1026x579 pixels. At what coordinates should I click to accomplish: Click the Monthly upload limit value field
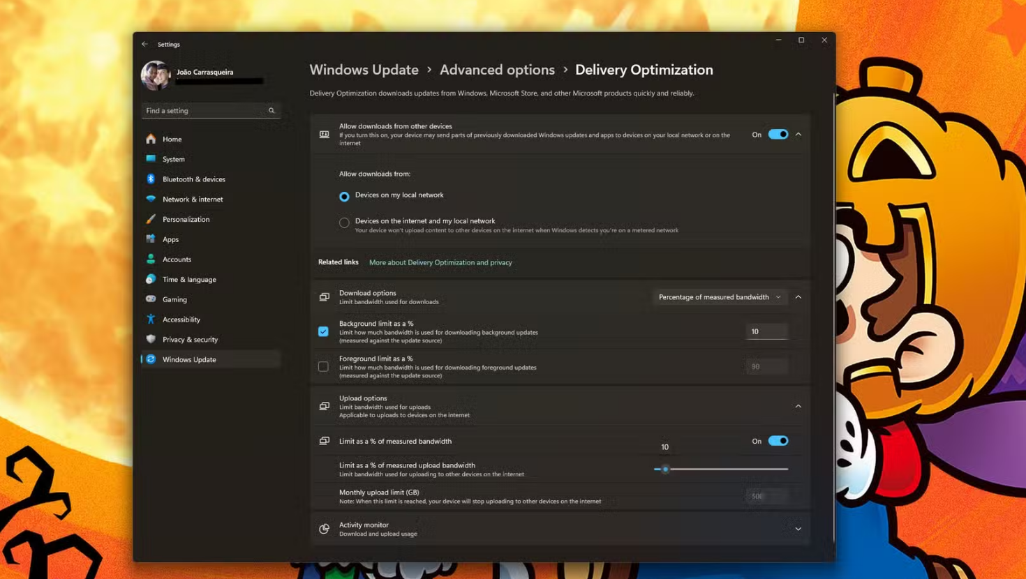click(766, 496)
